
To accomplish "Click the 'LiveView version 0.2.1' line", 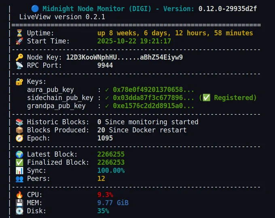I will [x=62, y=17].
